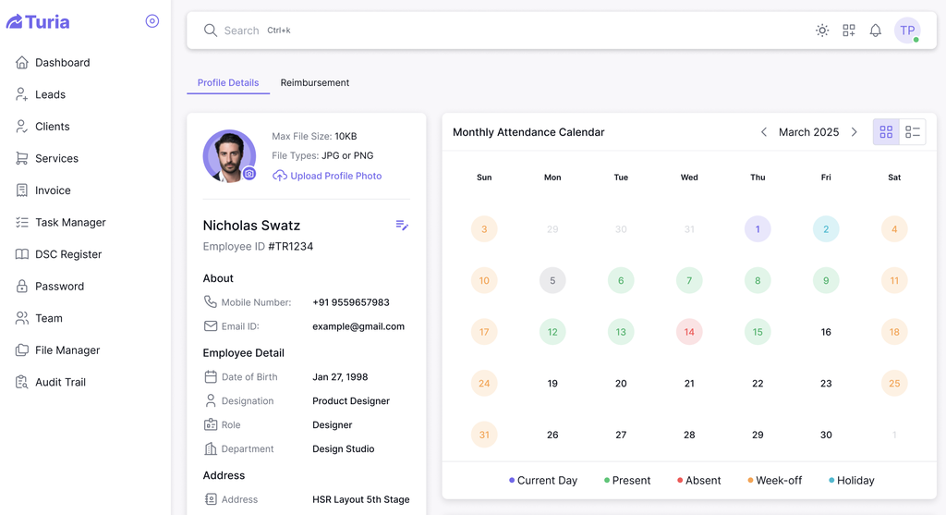This screenshot has height=515, width=946.
Task: Select week-off date March 4
Action: (x=894, y=228)
